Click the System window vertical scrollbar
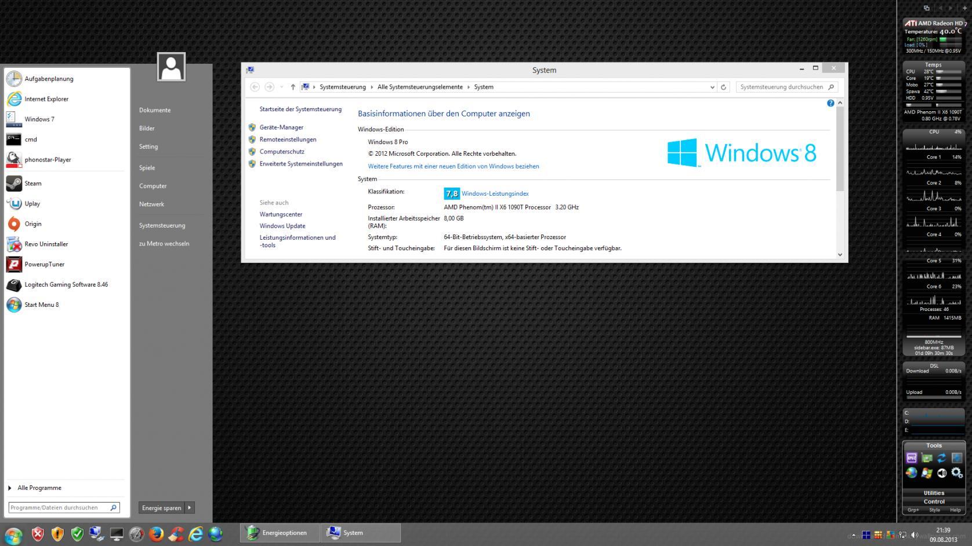 point(840,149)
